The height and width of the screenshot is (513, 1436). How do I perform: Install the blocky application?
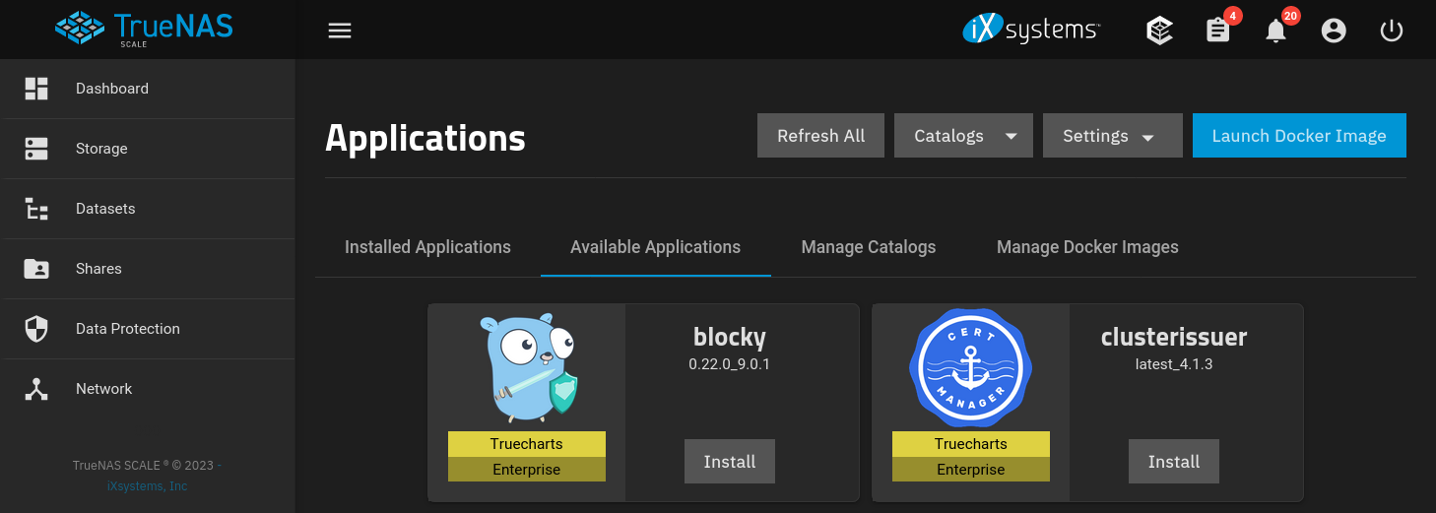[x=730, y=462]
